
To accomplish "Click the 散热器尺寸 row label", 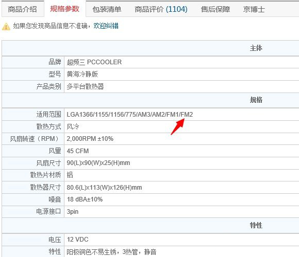I will (x=46, y=188).
